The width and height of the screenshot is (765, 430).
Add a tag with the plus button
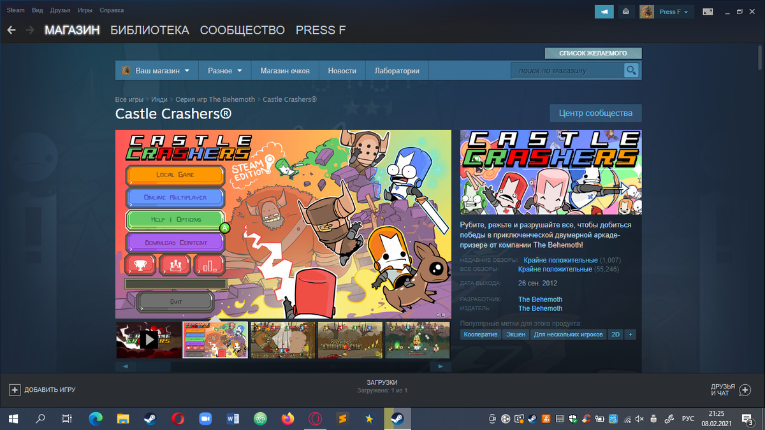point(630,334)
